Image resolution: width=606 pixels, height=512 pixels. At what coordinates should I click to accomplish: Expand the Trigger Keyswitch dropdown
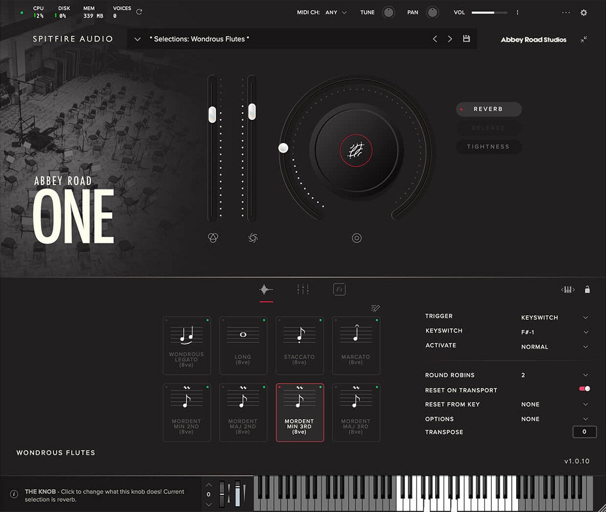click(x=585, y=317)
